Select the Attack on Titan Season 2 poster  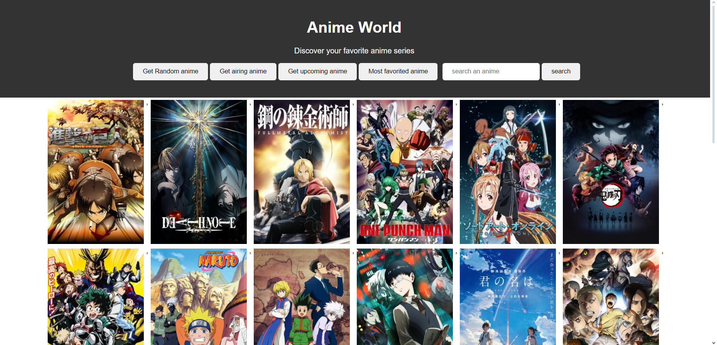tap(611, 297)
